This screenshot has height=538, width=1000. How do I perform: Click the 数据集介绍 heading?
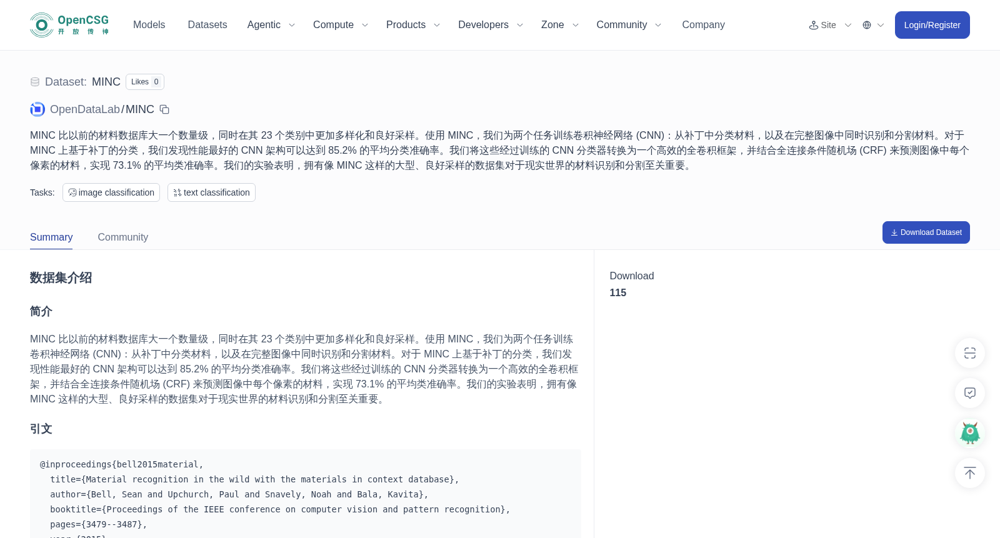click(61, 277)
